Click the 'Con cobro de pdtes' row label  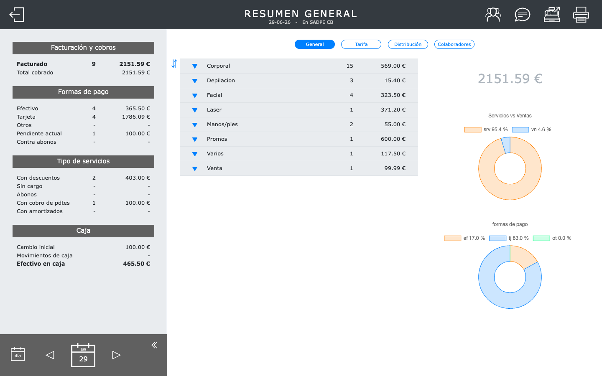[x=43, y=203]
